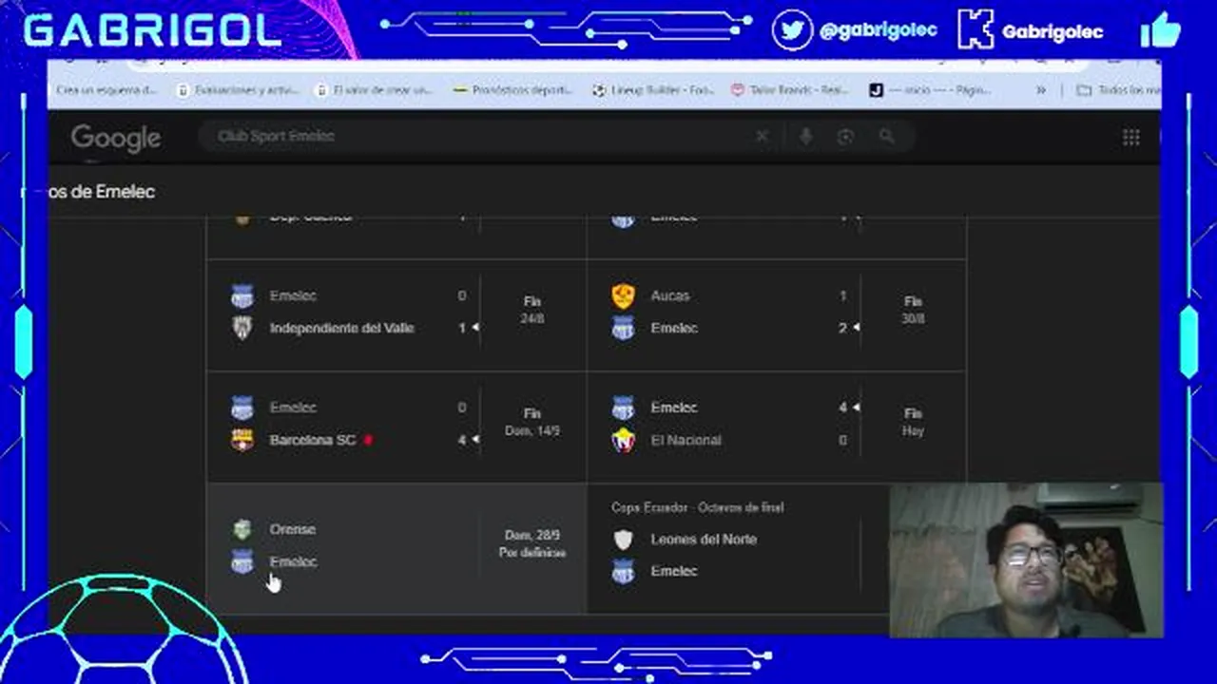Image resolution: width=1217 pixels, height=684 pixels.
Task: Open the 'El valor de crear un...' bookmark
Action: tap(374, 90)
